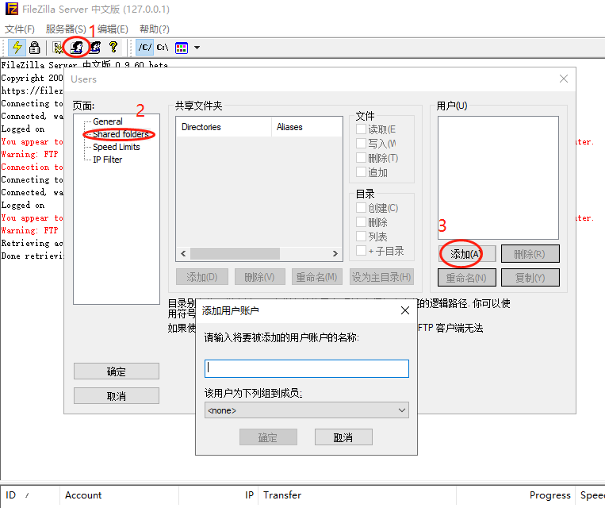Click the 重命名(N) user button
The width and height of the screenshot is (605, 508).
(x=467, y=278)
